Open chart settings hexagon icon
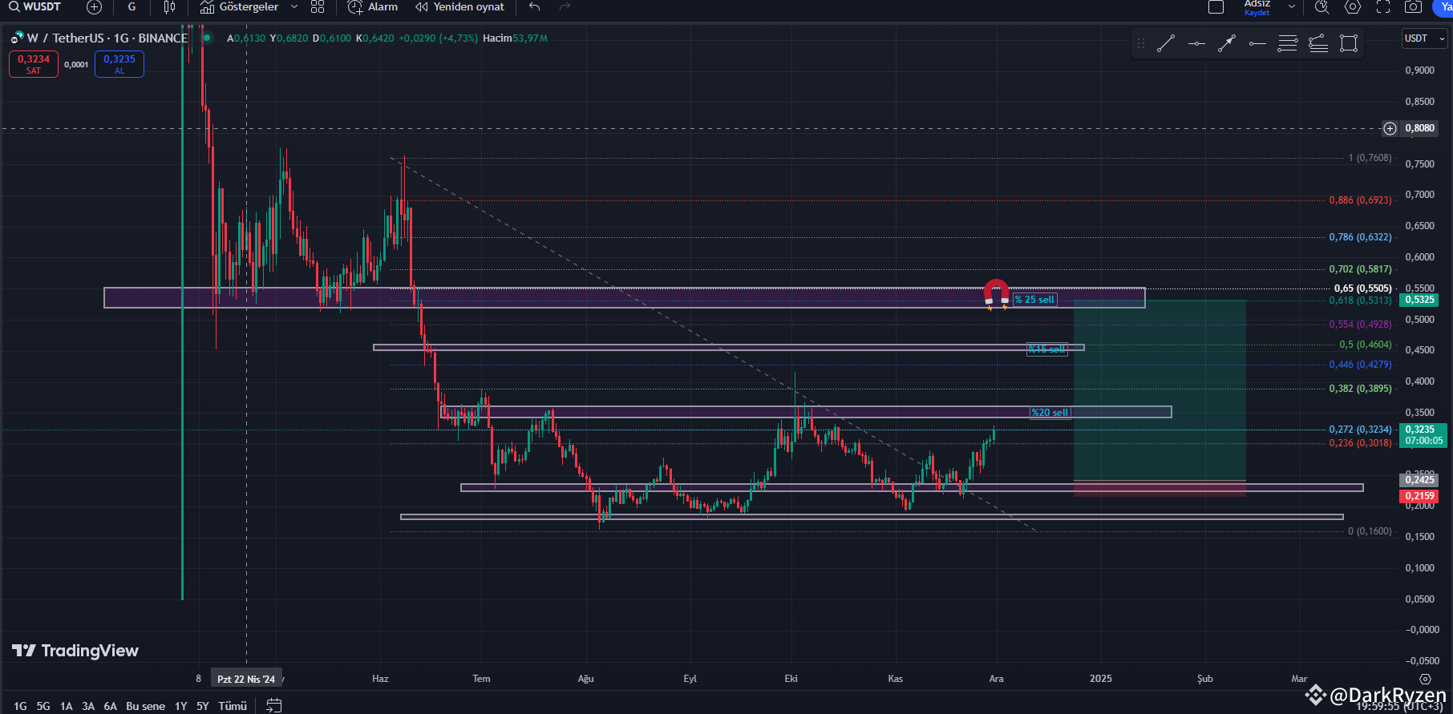This screenshot has height=714, width=1453. [x=1353, y=7]
